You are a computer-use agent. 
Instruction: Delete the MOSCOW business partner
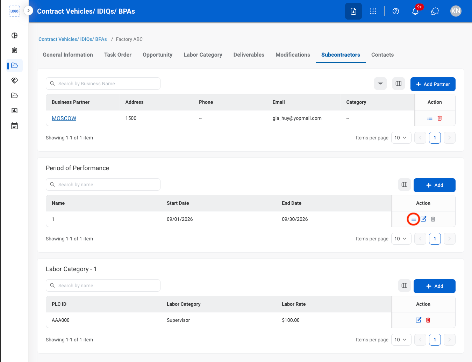(440, 118)
